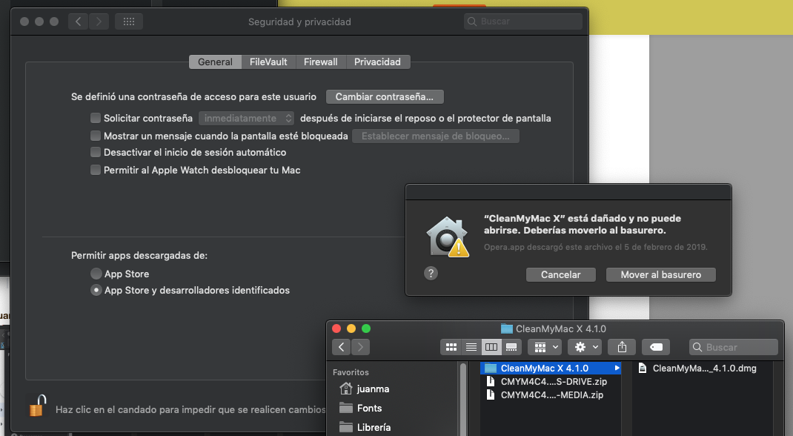Go forward in Seguridad y privacidad window

[x=99, y=22]
